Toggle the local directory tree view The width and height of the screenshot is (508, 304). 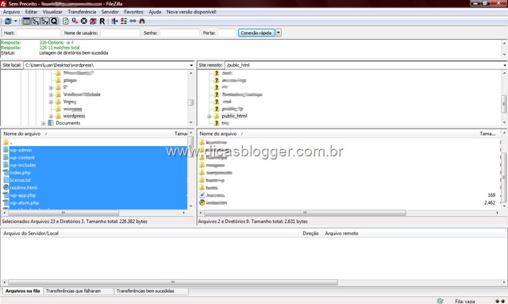pos(36,21)
